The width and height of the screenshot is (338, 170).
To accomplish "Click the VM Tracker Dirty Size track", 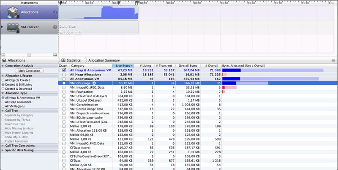I will coord(98,27).
